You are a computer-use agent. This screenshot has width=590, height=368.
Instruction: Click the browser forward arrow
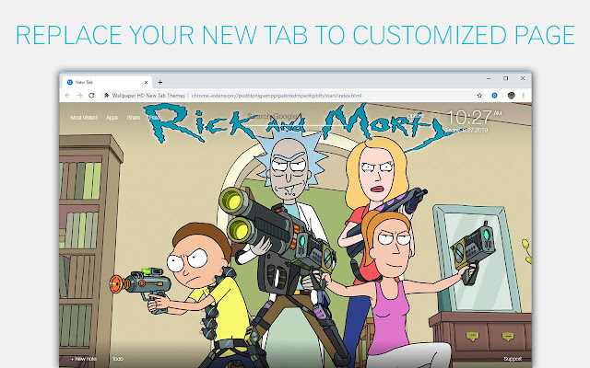(79, 96)
